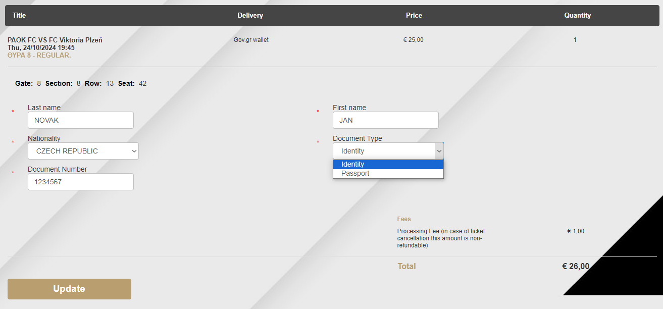663x309 pixels.
Task: Focus the First name field containing JAN
Action: click(386, 120)
